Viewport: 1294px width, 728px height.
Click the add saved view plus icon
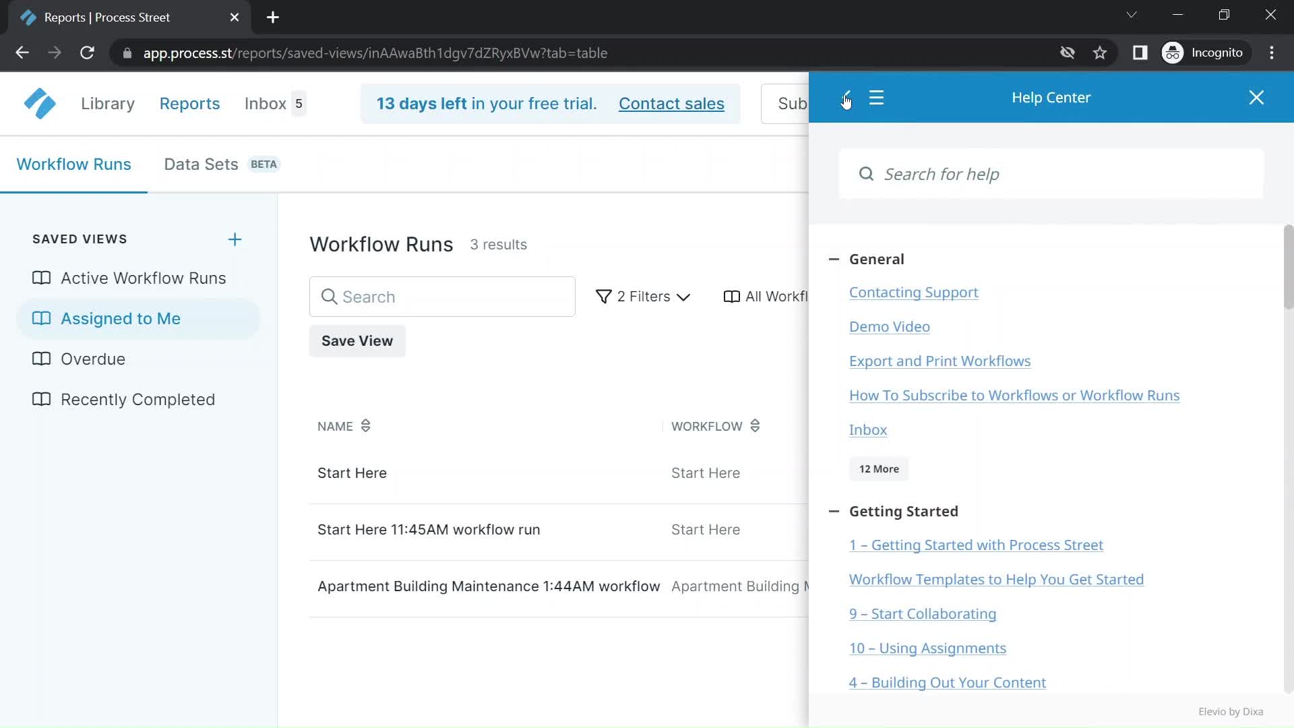pos(234,238)
